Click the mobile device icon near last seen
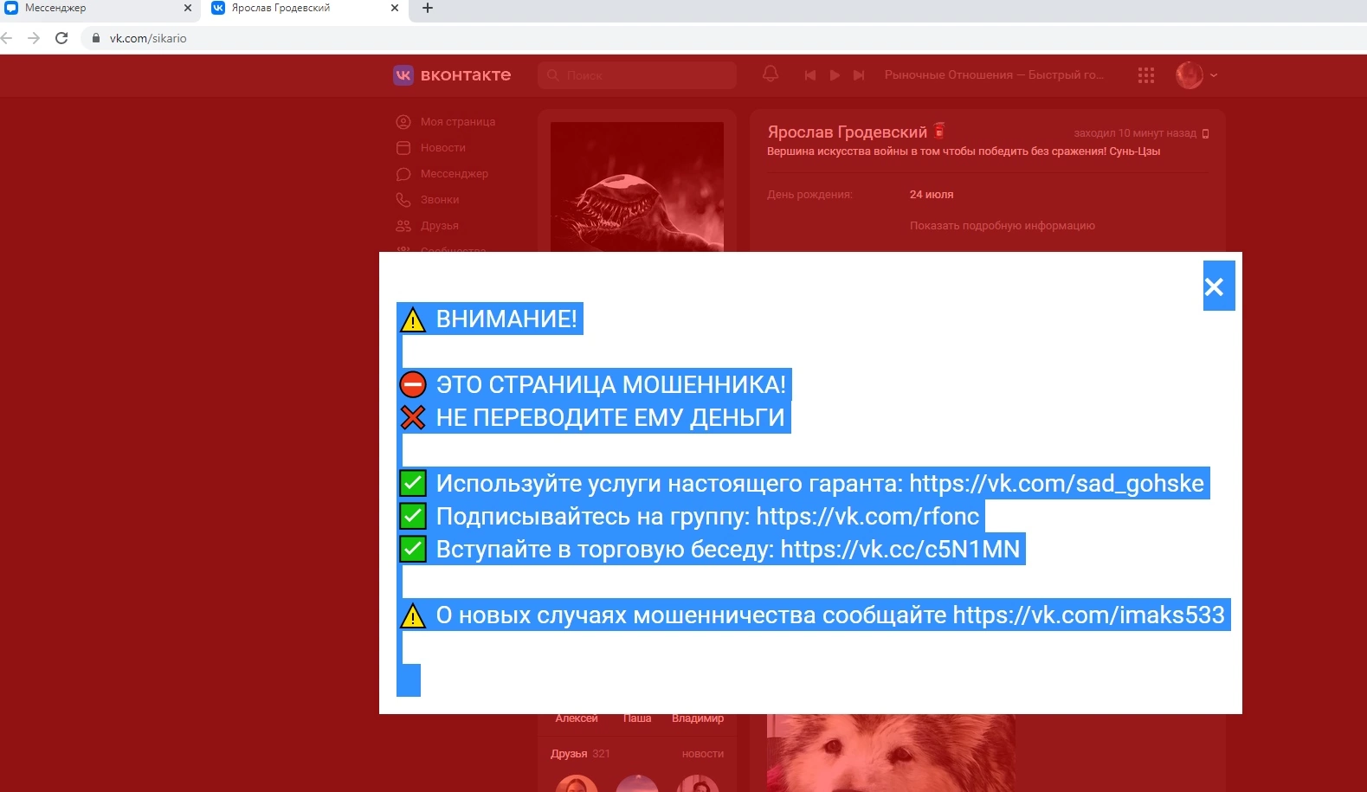Image resolution: width=1367 pixels, height=792 pixels. tap(1205, 133)
